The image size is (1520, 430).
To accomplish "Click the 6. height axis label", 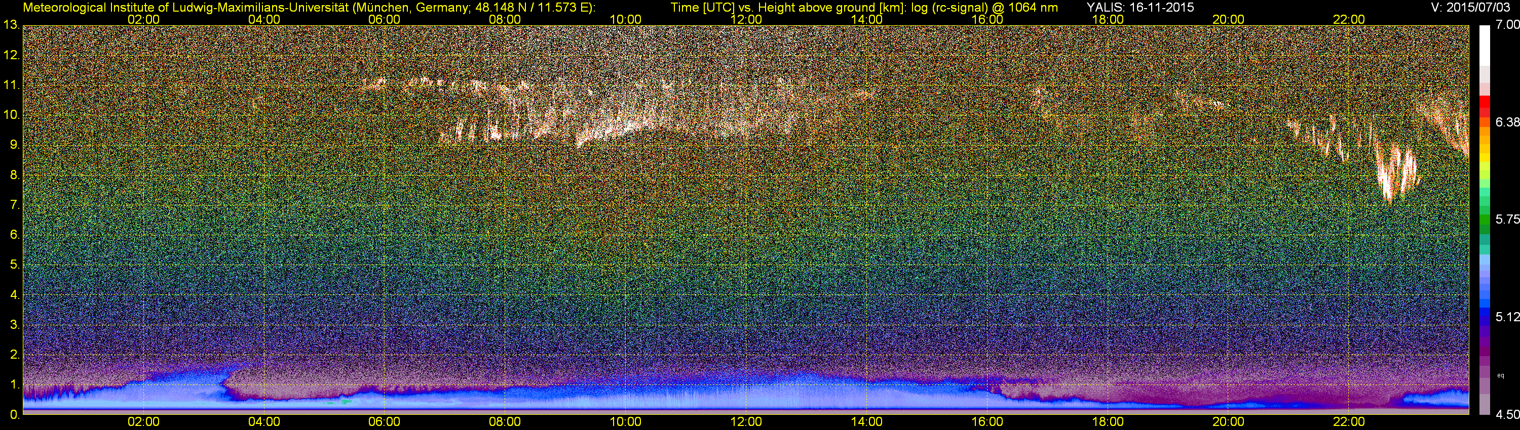I will pyautogui.click(x=15, y=235).
